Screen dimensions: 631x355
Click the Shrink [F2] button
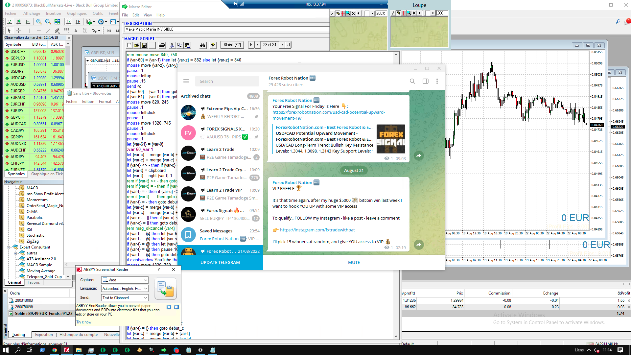(232, 45)
